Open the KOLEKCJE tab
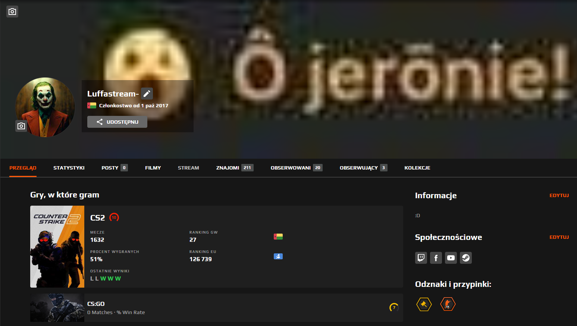 click(x=417, y=168)
